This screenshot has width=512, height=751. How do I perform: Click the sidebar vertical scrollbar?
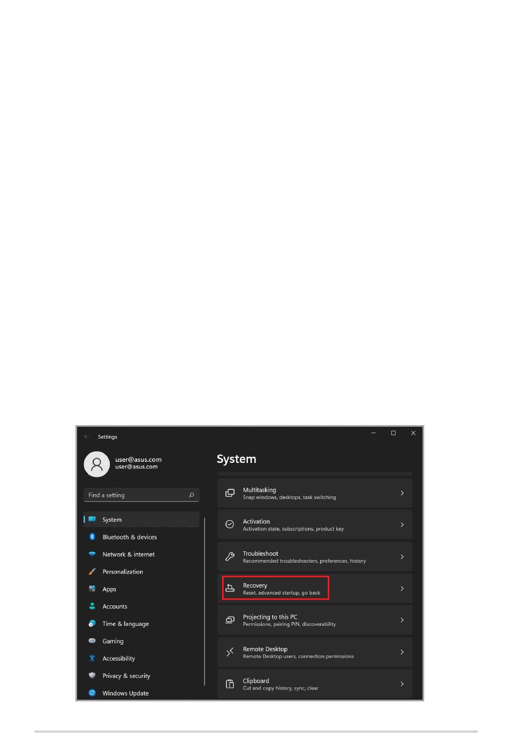click(205, 602)
